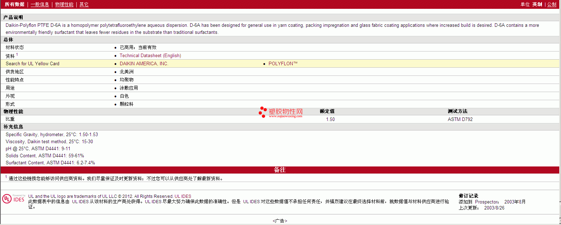561x225 pixels.
Task: Open the Technical Datasheet (English) link
Action: click(150, 56)
